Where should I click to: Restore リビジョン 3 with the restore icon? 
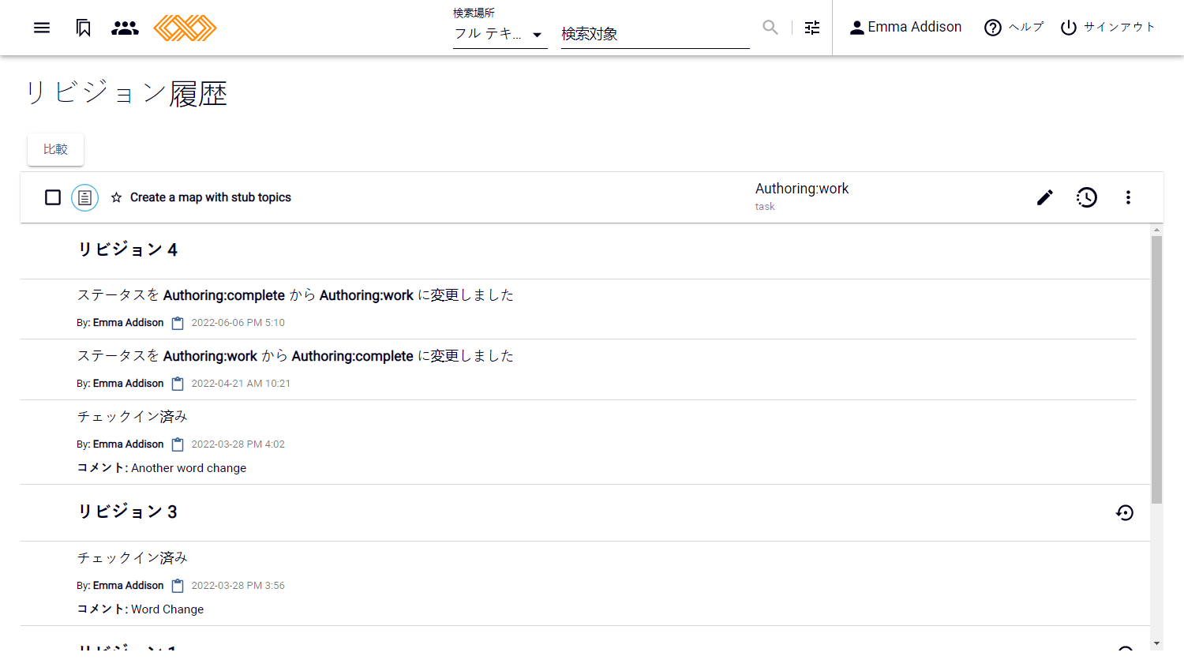point(1125,512)
